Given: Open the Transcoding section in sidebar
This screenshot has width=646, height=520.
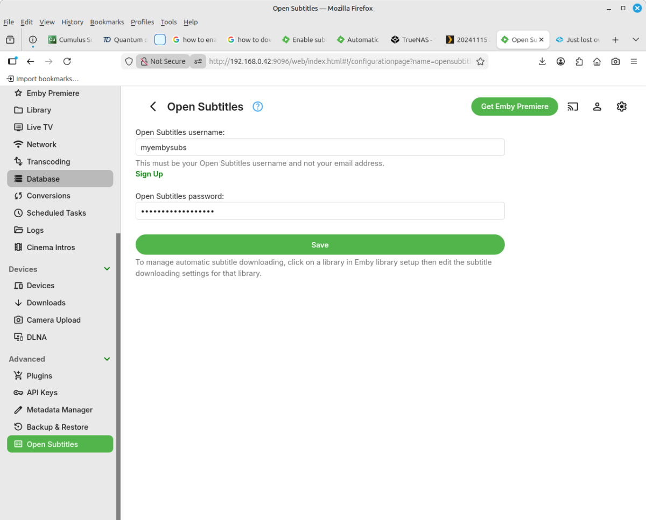Looking at the screenshot, I should [x=48, y=161].
